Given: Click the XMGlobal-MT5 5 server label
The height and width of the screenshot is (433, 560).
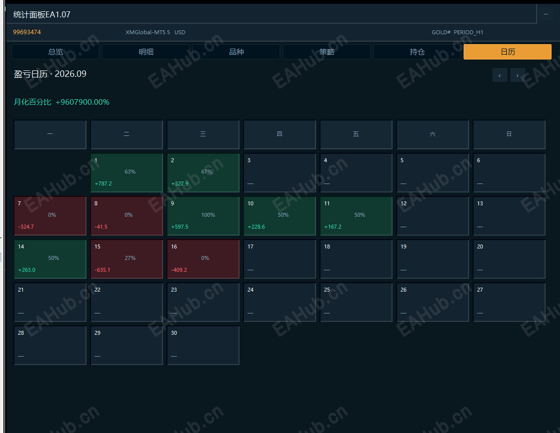Looking at the screenshot, I should 148,32.
